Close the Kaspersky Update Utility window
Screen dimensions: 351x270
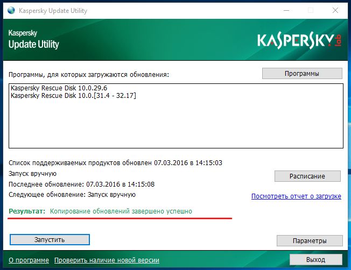tap(335, 10)
